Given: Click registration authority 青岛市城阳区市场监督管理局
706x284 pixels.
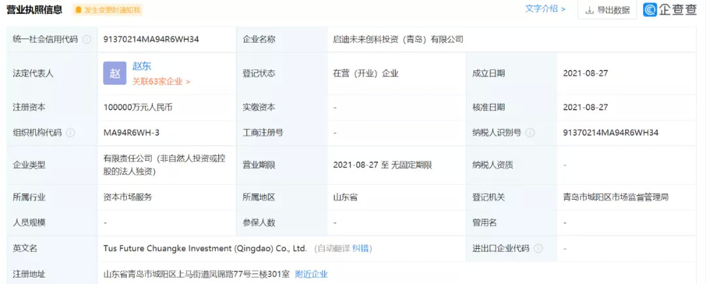Looking at the screenshot, I should click(616, 197).
